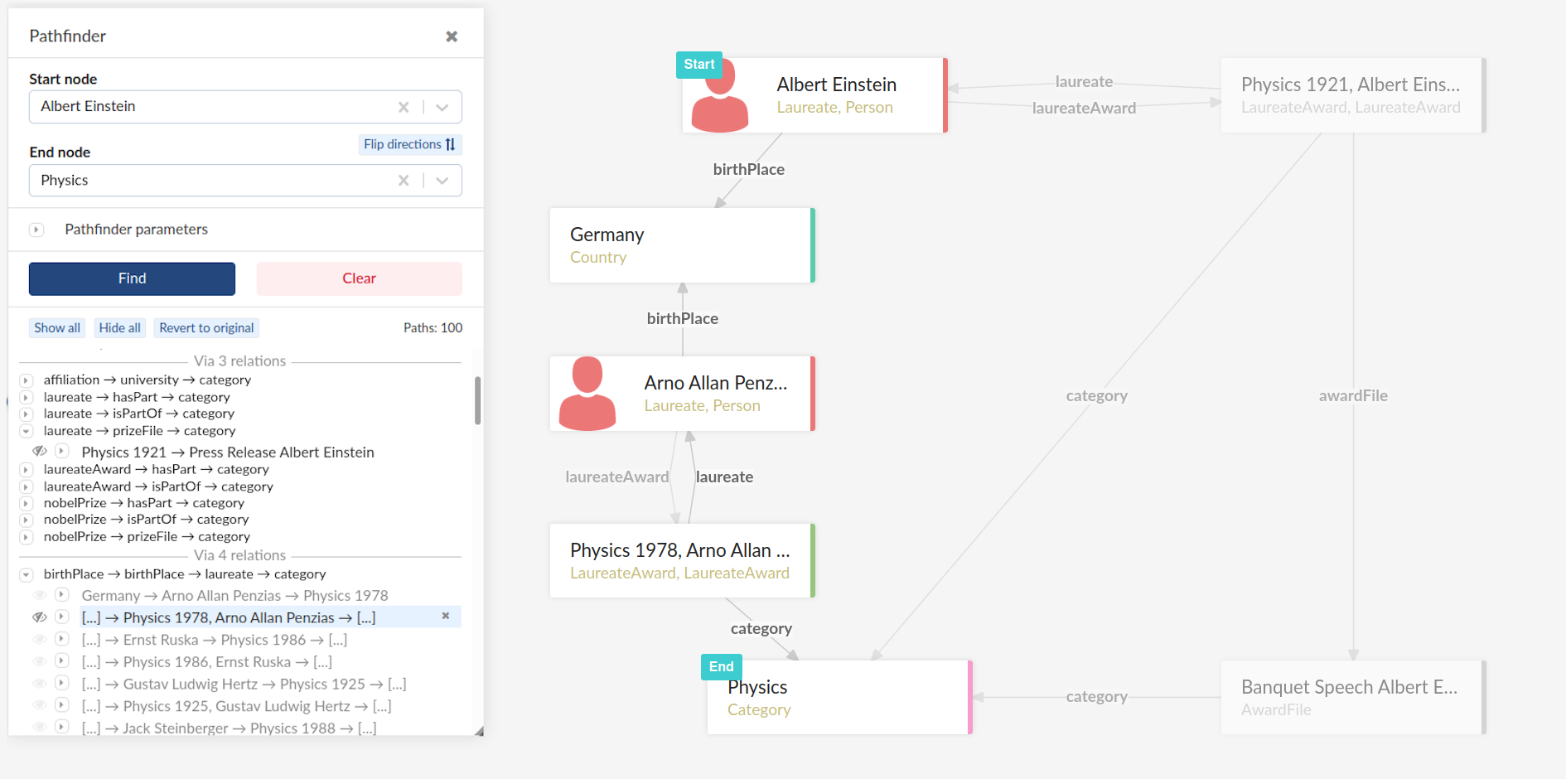This screenshot has width=1566, height=779.
Task: Expand the Pathfinder parameters section
Action: [x=36, y=230]
